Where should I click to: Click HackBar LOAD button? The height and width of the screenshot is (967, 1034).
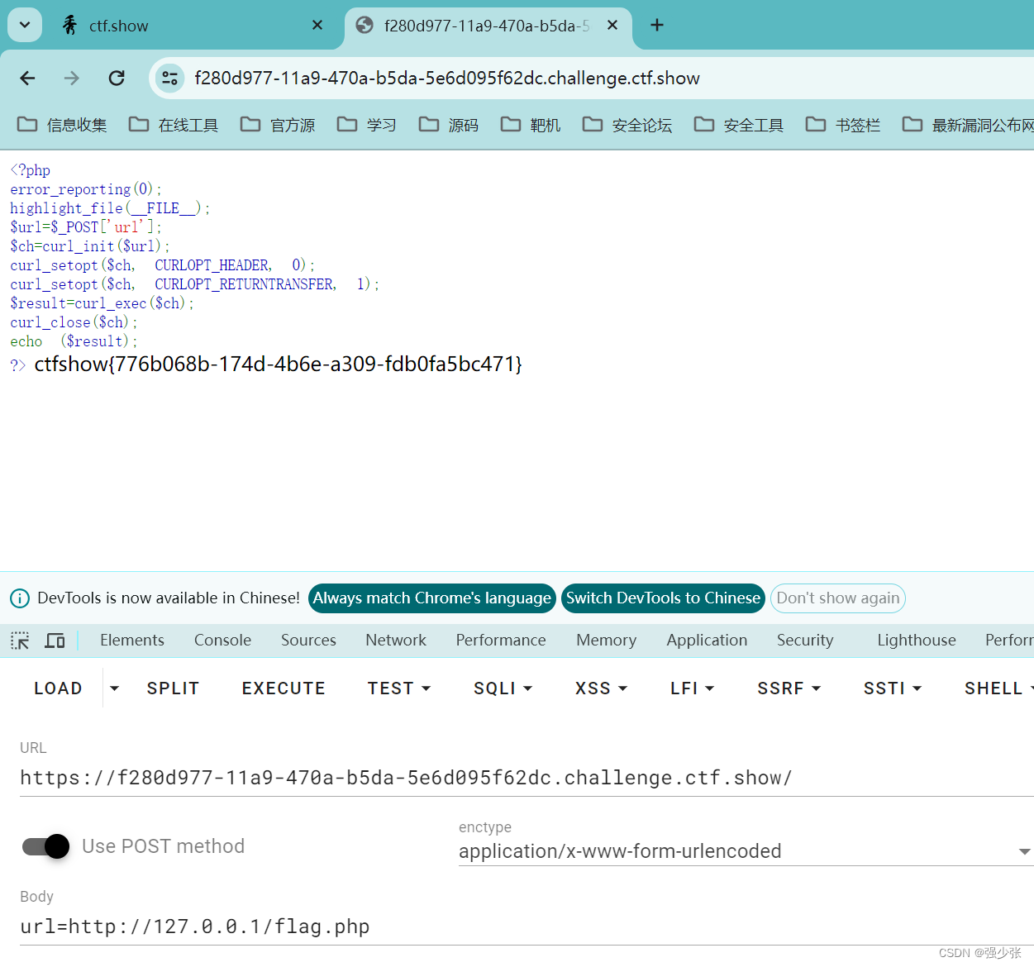pyautogui.click(x=58, y=688)
